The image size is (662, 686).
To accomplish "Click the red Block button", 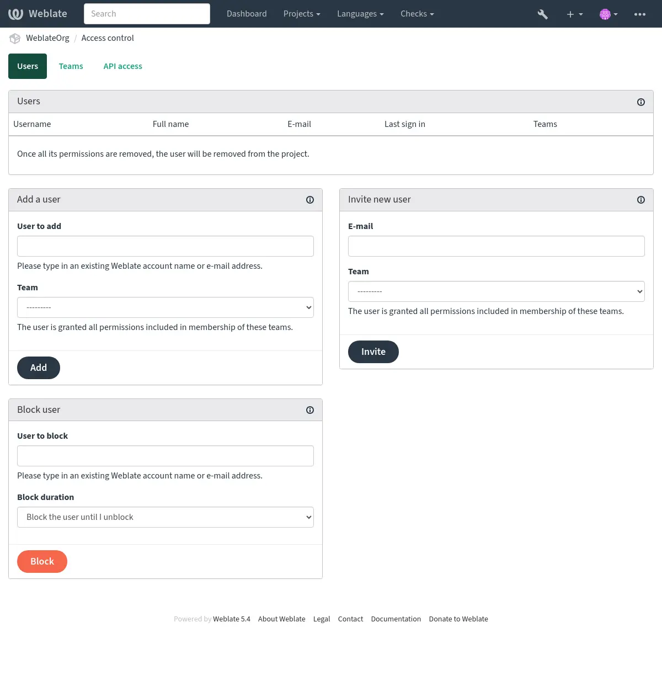I will point(42,561).
